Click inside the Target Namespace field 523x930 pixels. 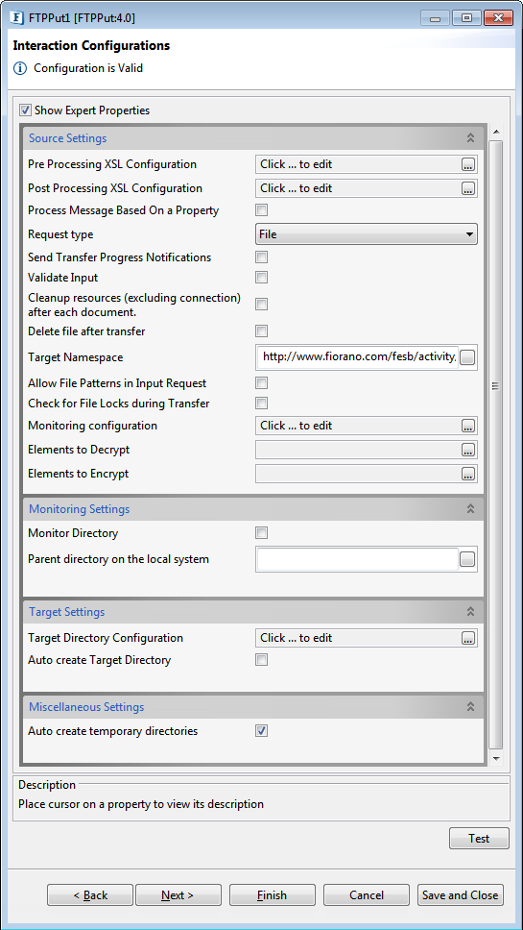click(x=358, y=357)
